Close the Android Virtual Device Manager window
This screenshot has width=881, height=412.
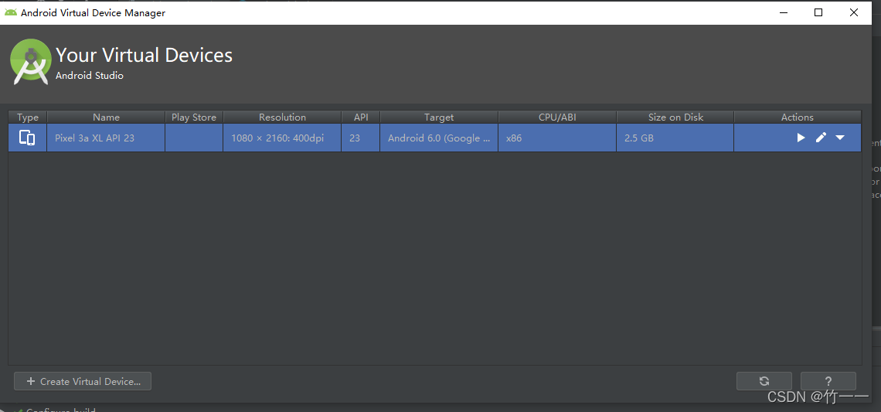tap(854, 12)
